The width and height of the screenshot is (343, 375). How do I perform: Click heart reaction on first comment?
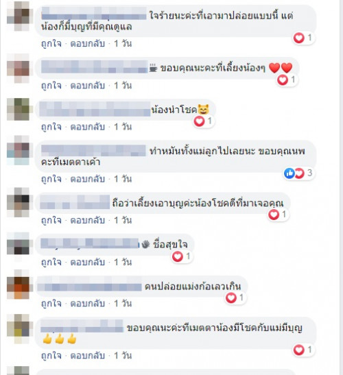[304, 38]
